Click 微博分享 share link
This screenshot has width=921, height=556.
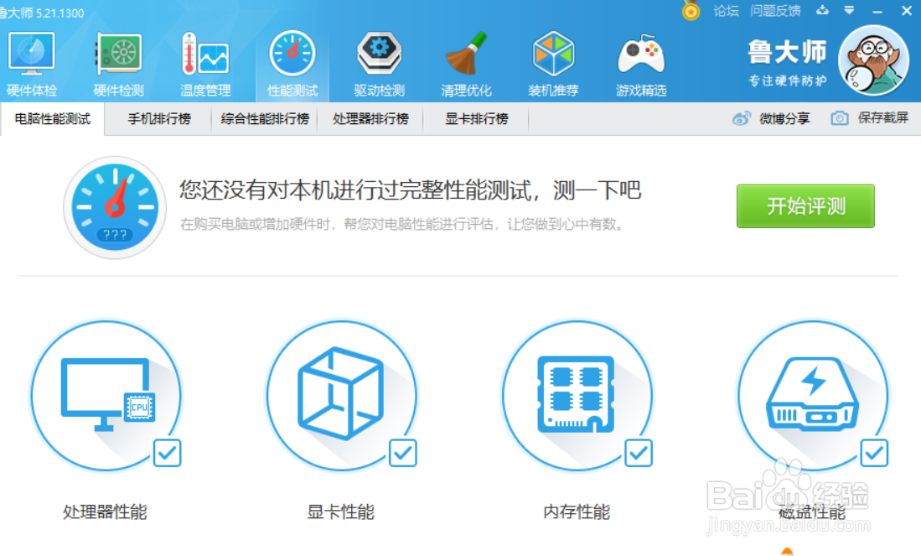tap(784, 119)
